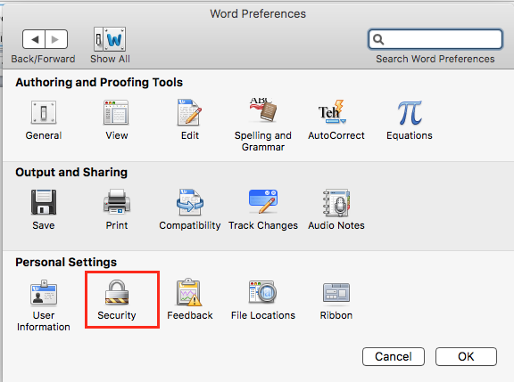Open the Security padlock icon

[117, 292]
